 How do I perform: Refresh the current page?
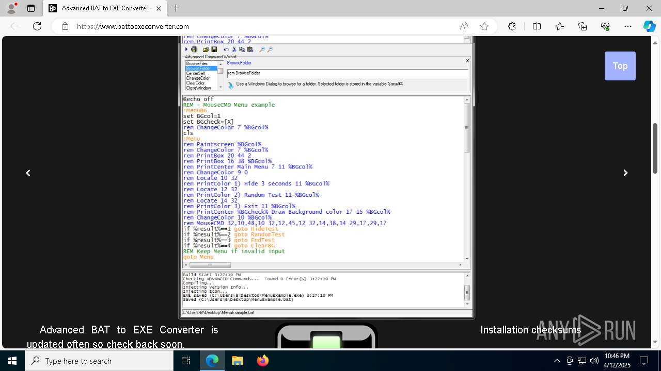pyautogui.click(x=37, y=26)
